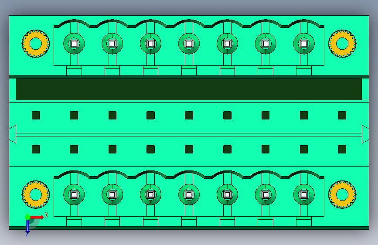This screenshot has height=245, width=378.
Task: Select last screw head in top terminal row
Action: [x=304, y=44]
